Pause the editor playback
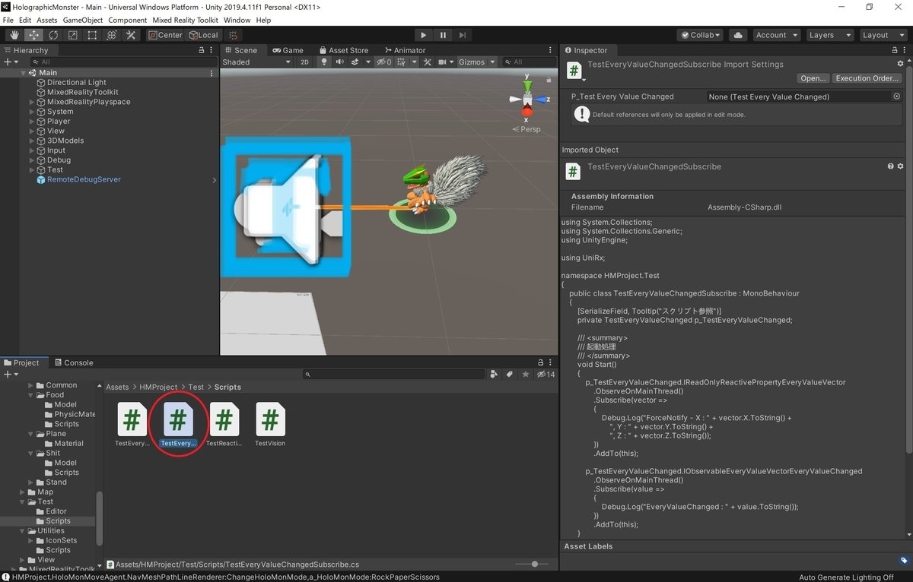The width and height of the screenshot is (913, 582). pos(443,35)
